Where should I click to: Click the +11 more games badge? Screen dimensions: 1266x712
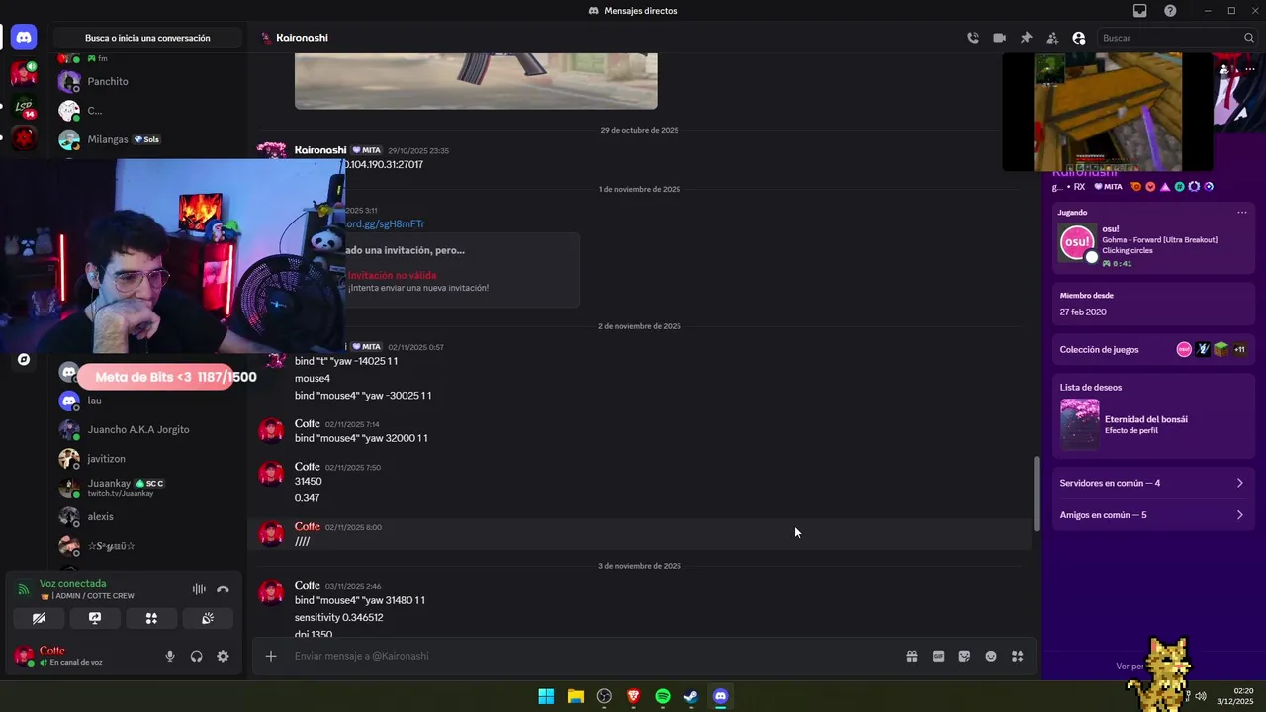click(1239, 349)
